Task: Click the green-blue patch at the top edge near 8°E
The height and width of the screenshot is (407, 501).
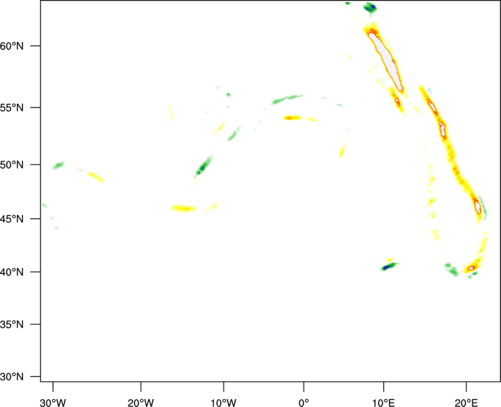Action: tap(370, 8)
